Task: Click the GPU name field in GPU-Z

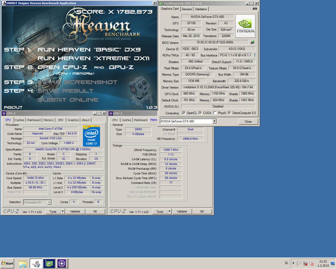Action: tap(207, 17)
